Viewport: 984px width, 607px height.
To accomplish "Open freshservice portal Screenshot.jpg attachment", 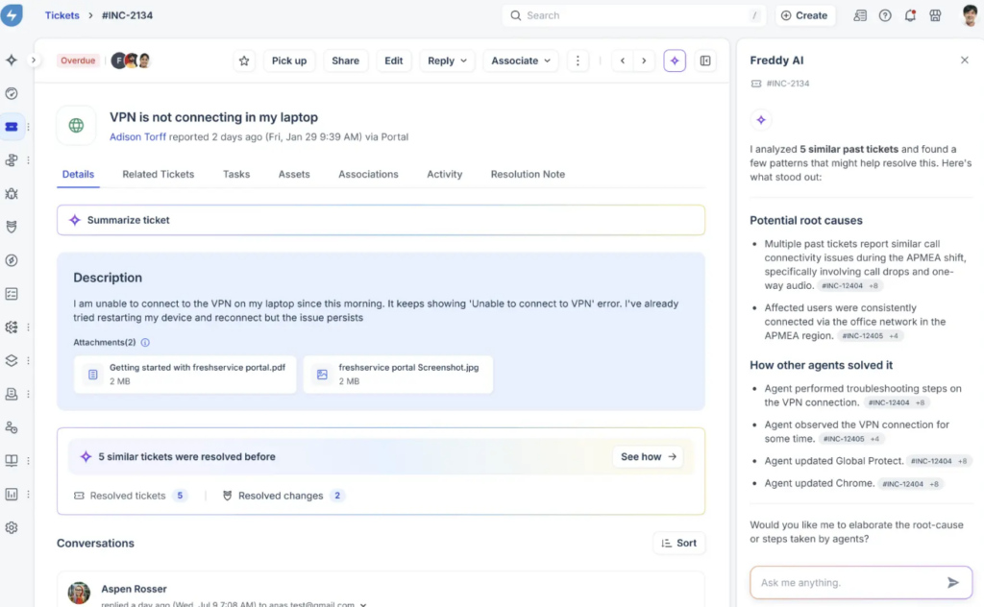I will [x=398, y=375].
